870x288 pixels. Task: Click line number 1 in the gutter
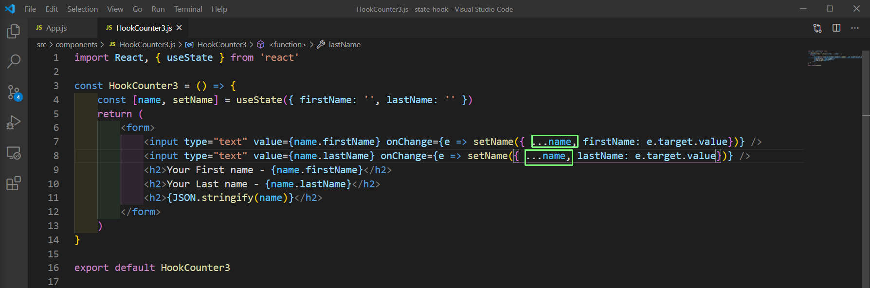click(56, 57)
